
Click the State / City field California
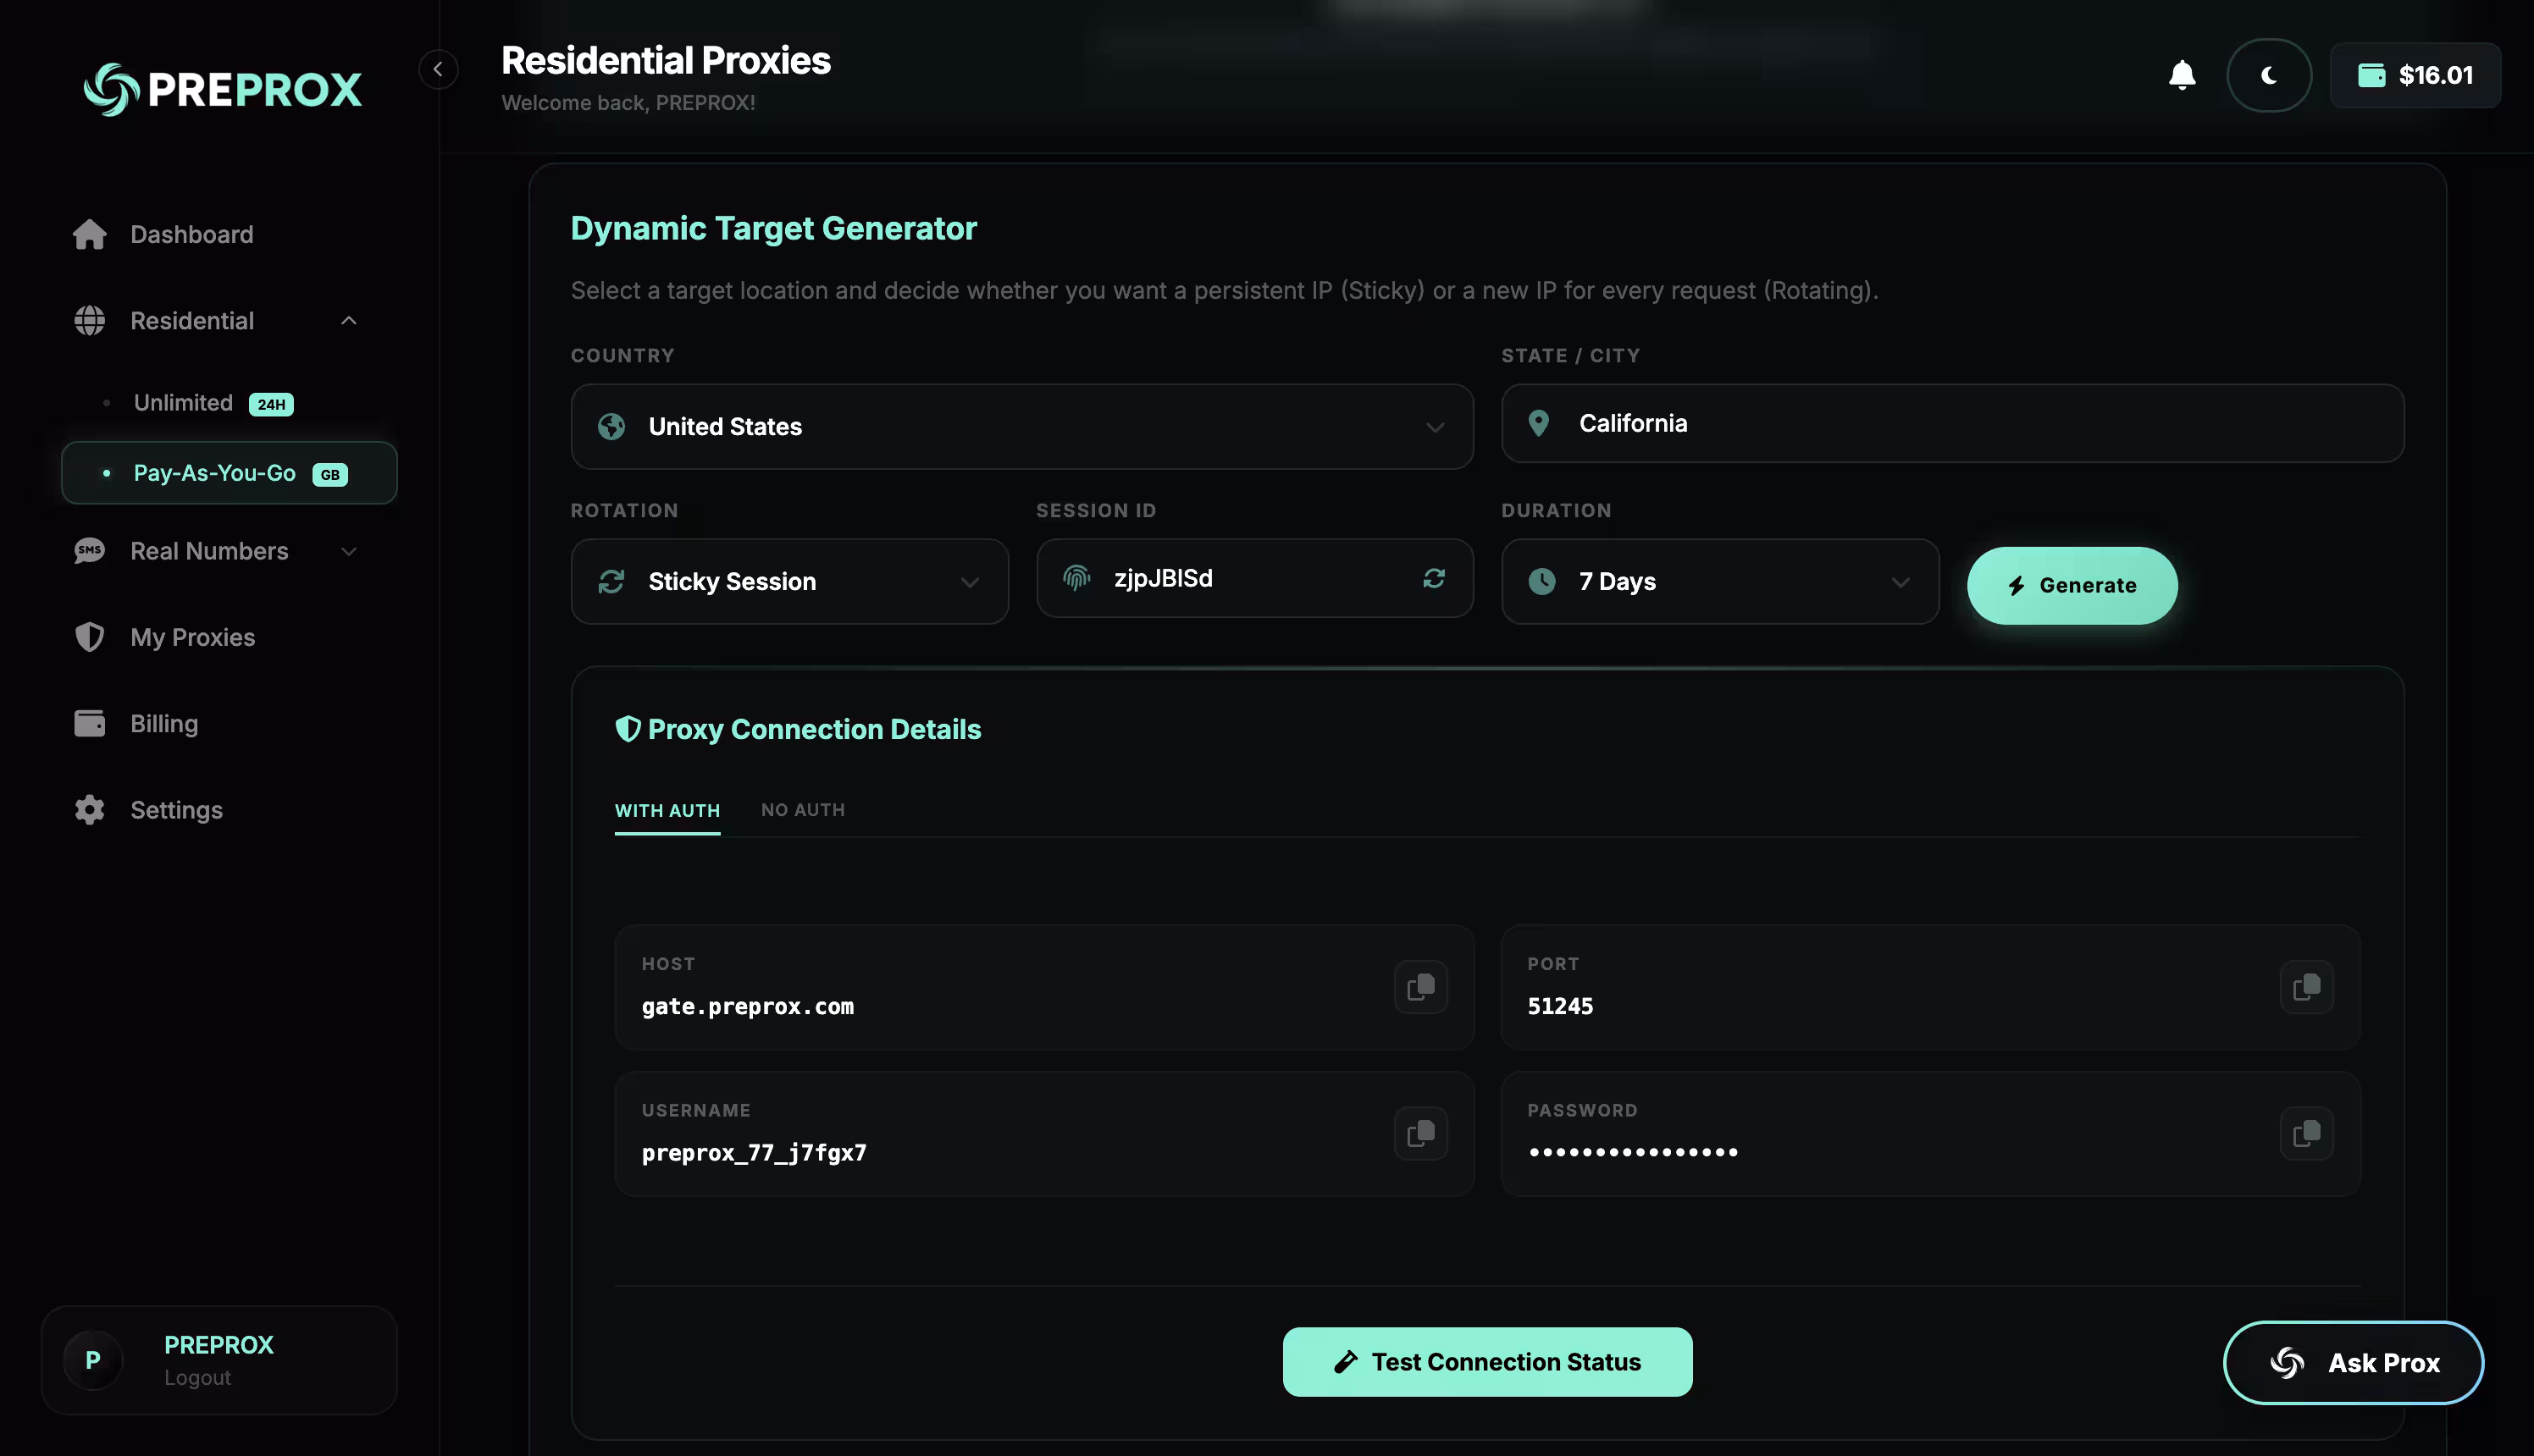click(x=1952, y=423)
